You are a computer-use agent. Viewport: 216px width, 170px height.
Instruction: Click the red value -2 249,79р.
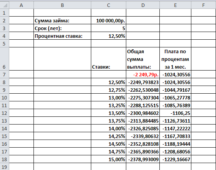click(143, 74)
